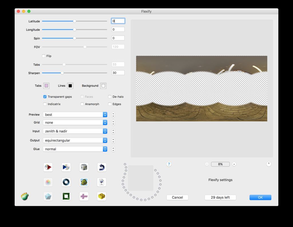Zoom in preview with the plus button

(x=234, y=164)
